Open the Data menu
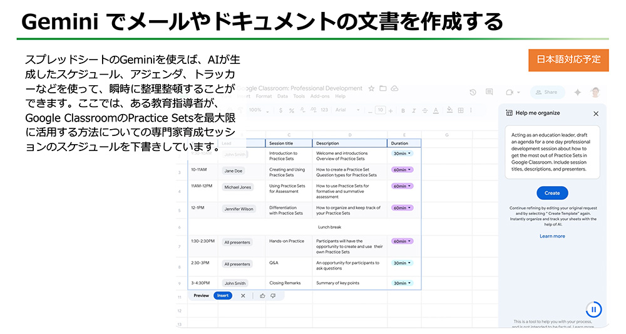The width and height of the screenshot is (626, 334). click(x=283, y=97)
